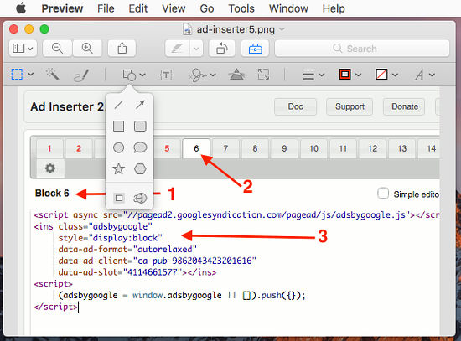The image size is (461, 341).
Task: Click inside the ad code editor
Action: pyautogui.click(x=235, y=272)
